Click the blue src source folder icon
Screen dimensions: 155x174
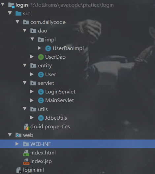(18, 14)
